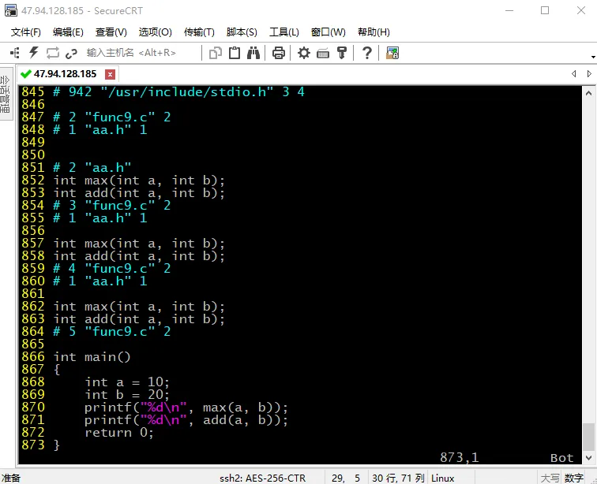Click status bar 'Linux' terminal type

click(442, 478)
